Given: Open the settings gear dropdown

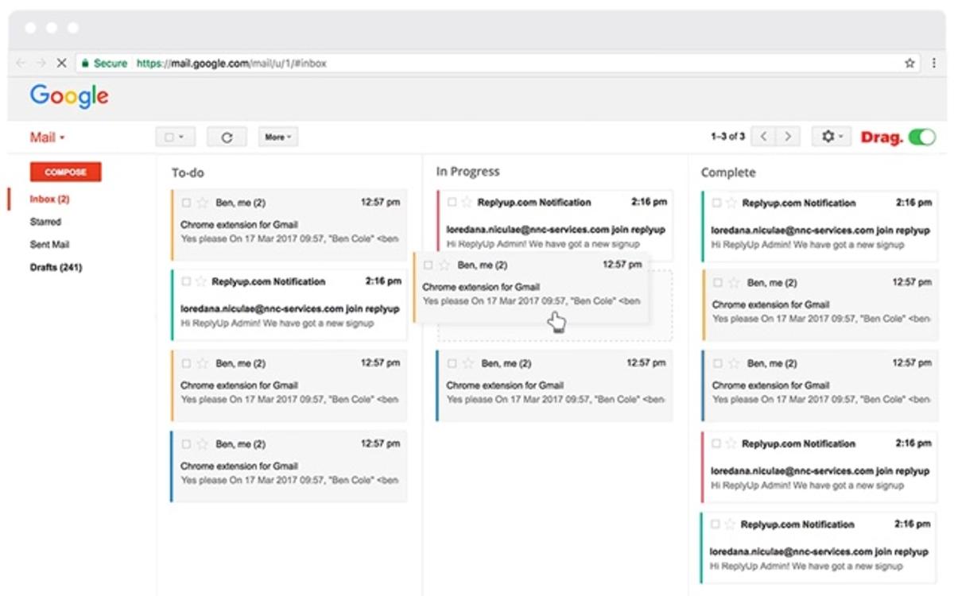Looking at the screenshot, I should (832, 137).
